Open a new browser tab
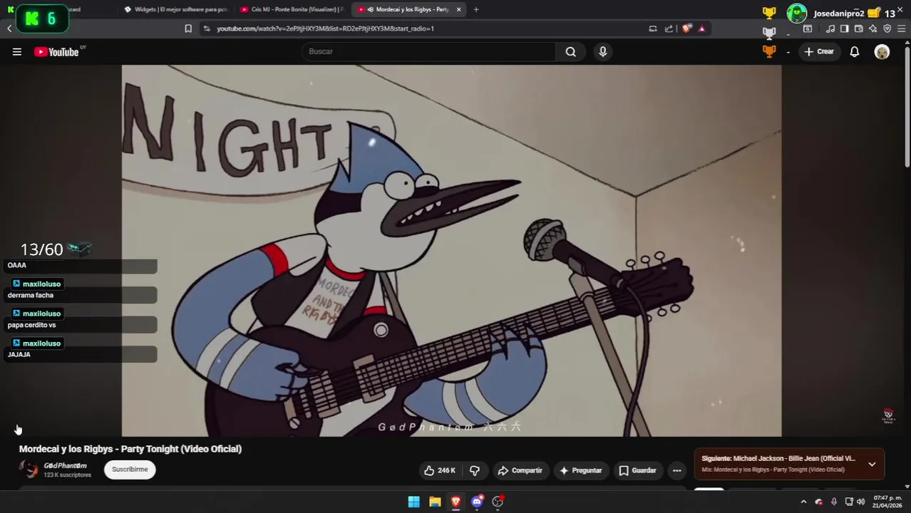Screen dimensions: 911x513 coord(476,9)
